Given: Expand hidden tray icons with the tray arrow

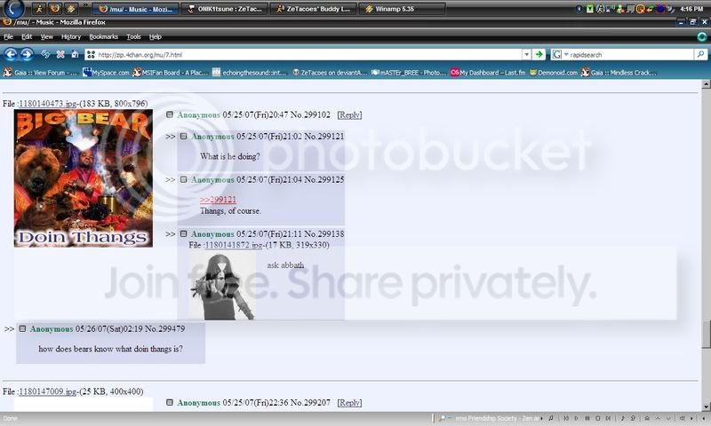Looking at the screenshot, I should coord(579,9).
